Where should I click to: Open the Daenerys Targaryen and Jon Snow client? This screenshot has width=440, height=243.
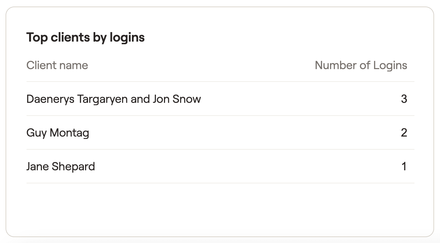pyautogui.click(x=113, y=99)
